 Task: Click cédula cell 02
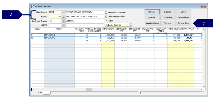coord(37,38)
